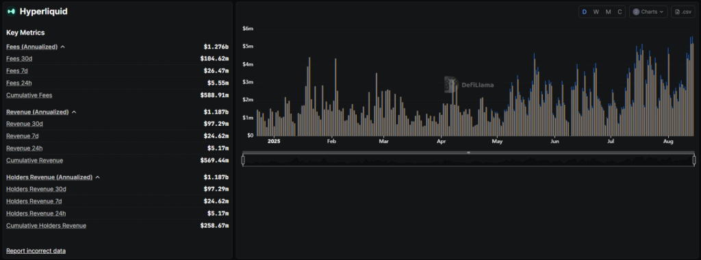701x260 pixels.
Task: Click the tallest August bar in chart
Action: click(x=692, y=86)
